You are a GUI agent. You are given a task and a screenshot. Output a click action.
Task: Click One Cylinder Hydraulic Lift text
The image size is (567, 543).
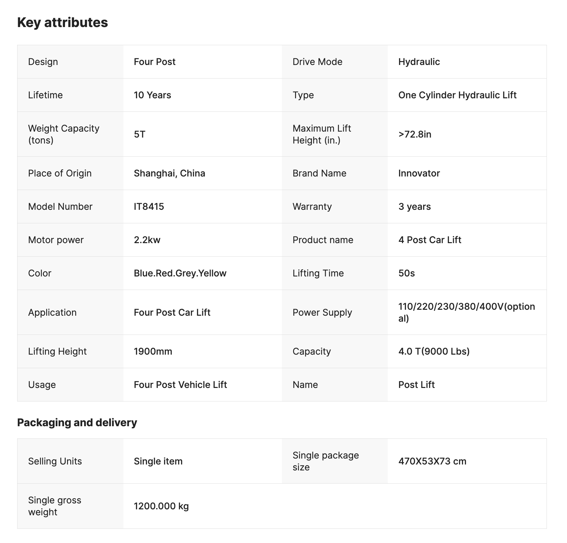(457, 95)
